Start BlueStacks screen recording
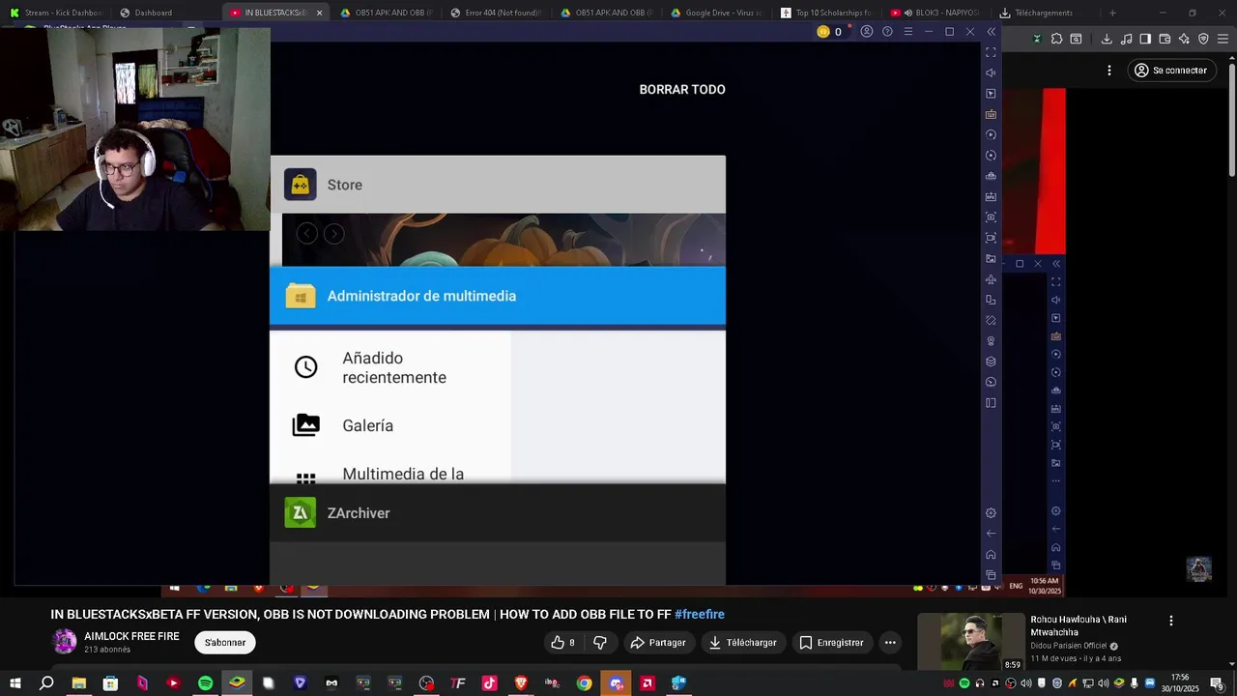The image size is (1237, 696). [x=991, y=238]
